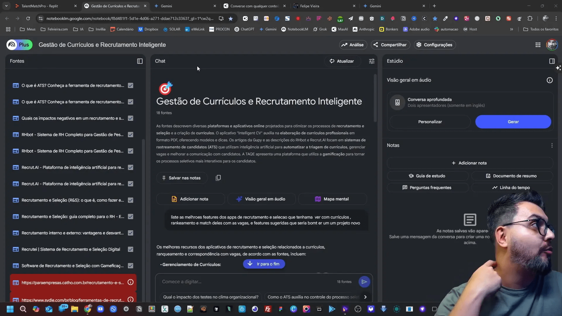The width and height of the screenshot is (562, 316).
Task: Bookmark this page star icon
Action: tap(231, 18)
